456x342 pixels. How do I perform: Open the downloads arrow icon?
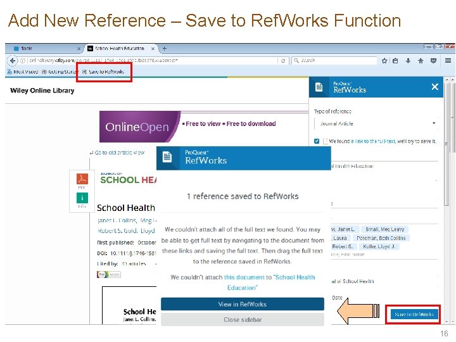(408, 61)
